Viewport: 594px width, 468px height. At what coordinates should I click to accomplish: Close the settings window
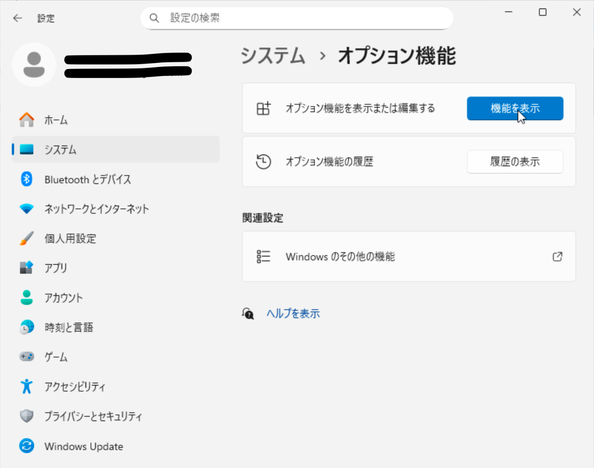pyautogui.click(x=577, y=12)
